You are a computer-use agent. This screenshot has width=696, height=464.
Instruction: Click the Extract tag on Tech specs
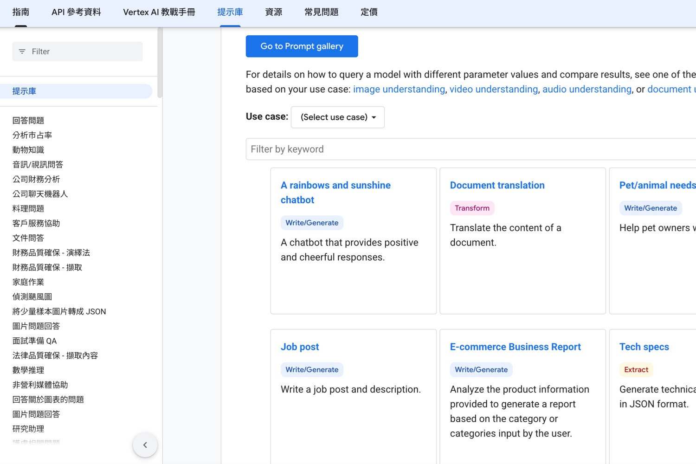coord(636,369)
